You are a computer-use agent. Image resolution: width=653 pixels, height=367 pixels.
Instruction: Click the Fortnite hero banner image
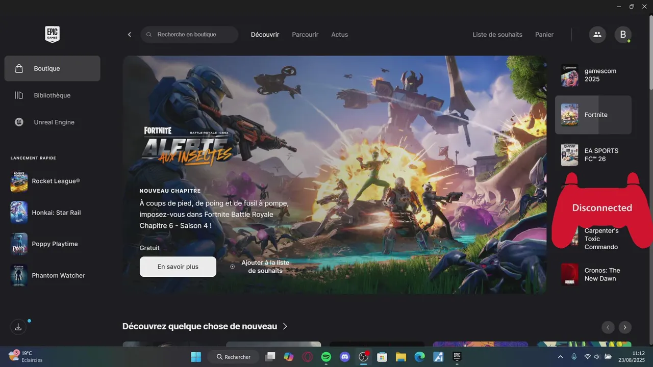pyautogui.click(x=334, y=175)
